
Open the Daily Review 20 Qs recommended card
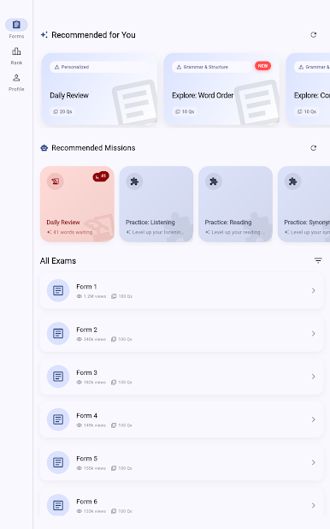tap(99, 89)
